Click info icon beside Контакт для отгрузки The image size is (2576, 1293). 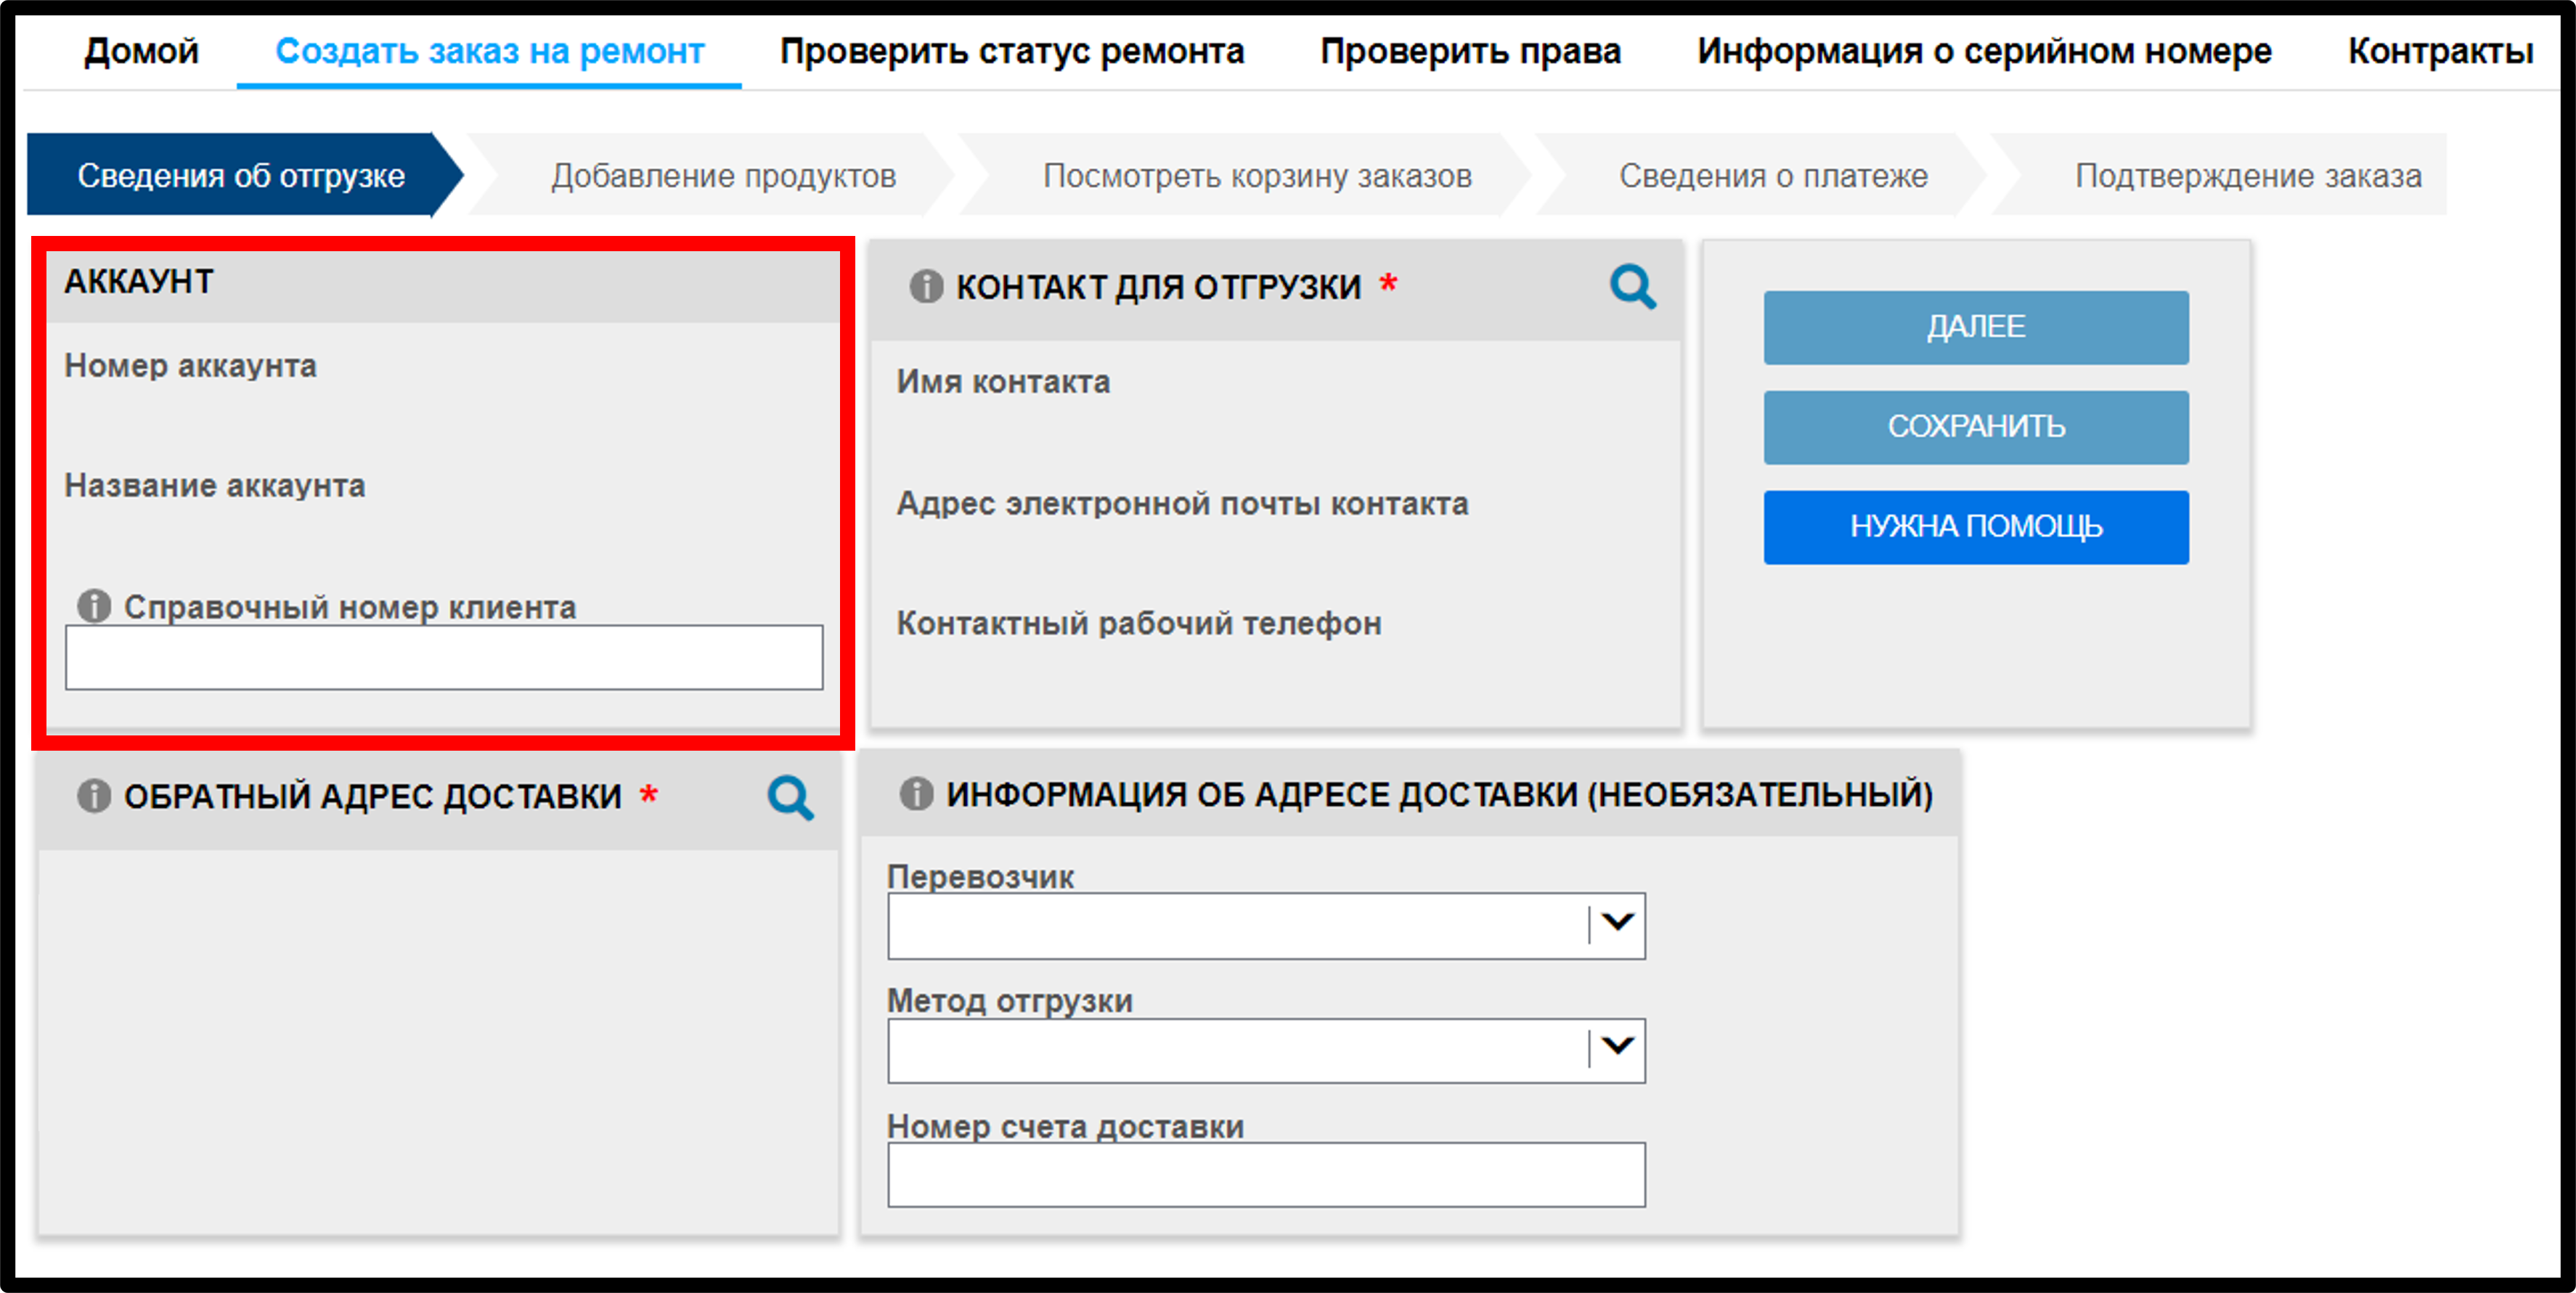926,287
